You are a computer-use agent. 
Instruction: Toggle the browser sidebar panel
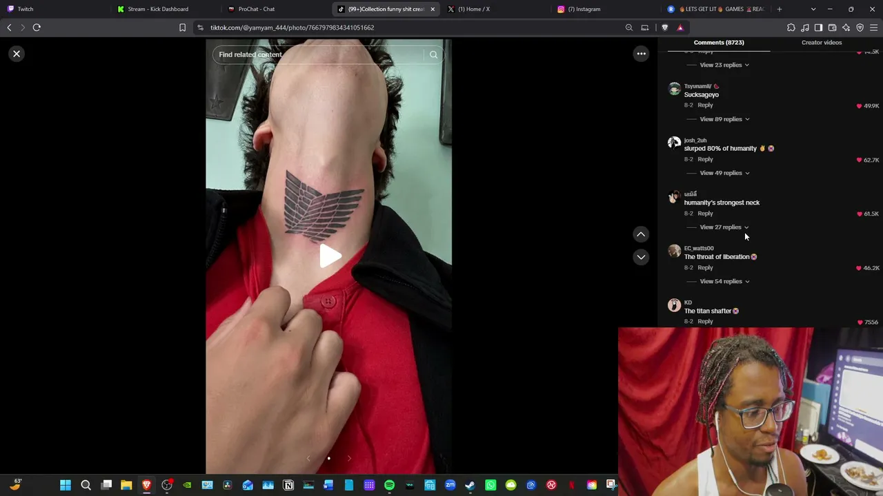(x=818, y=28)
